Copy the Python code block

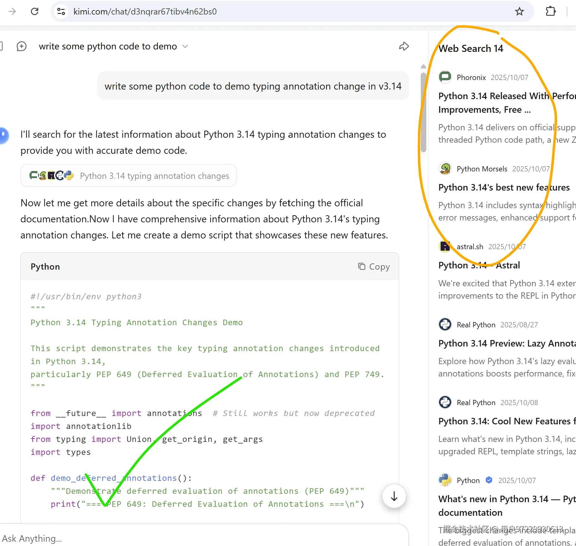(x=374, y=267)
